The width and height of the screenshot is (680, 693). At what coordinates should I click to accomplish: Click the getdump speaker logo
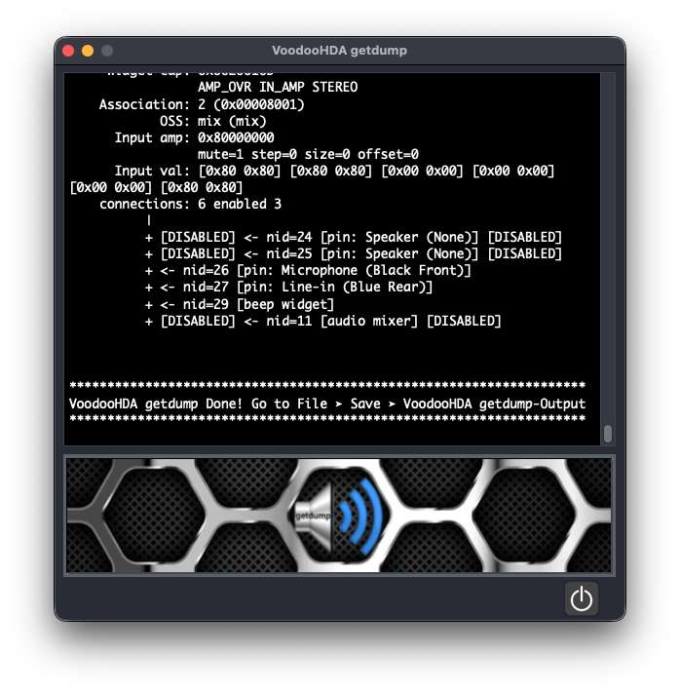338,516
